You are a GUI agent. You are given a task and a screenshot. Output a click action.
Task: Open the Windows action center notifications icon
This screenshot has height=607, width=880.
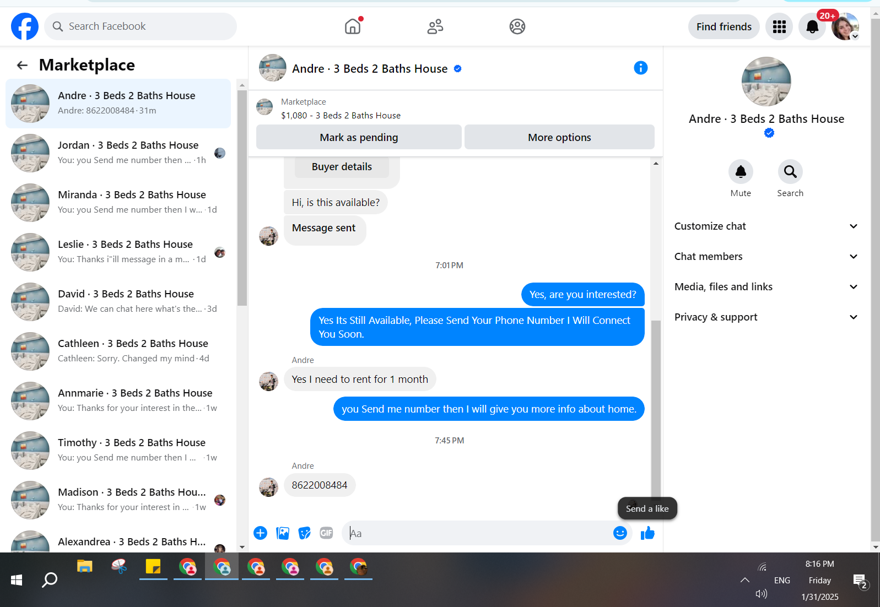[x=860, y=581]
